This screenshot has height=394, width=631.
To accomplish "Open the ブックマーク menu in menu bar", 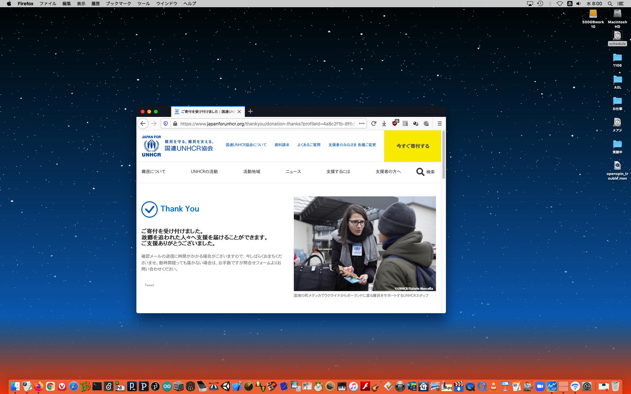I will [118, 4].
